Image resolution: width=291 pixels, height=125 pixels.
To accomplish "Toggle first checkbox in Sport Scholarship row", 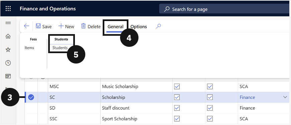I will [177, 119].
